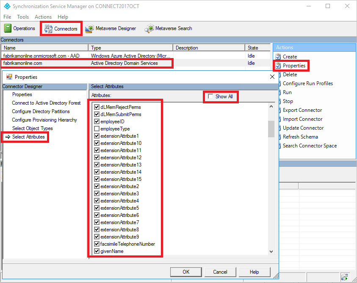This screenshot has width=357, height=283.
Task: Open Configure Run Profiles
Action: (x=307, y=83)
